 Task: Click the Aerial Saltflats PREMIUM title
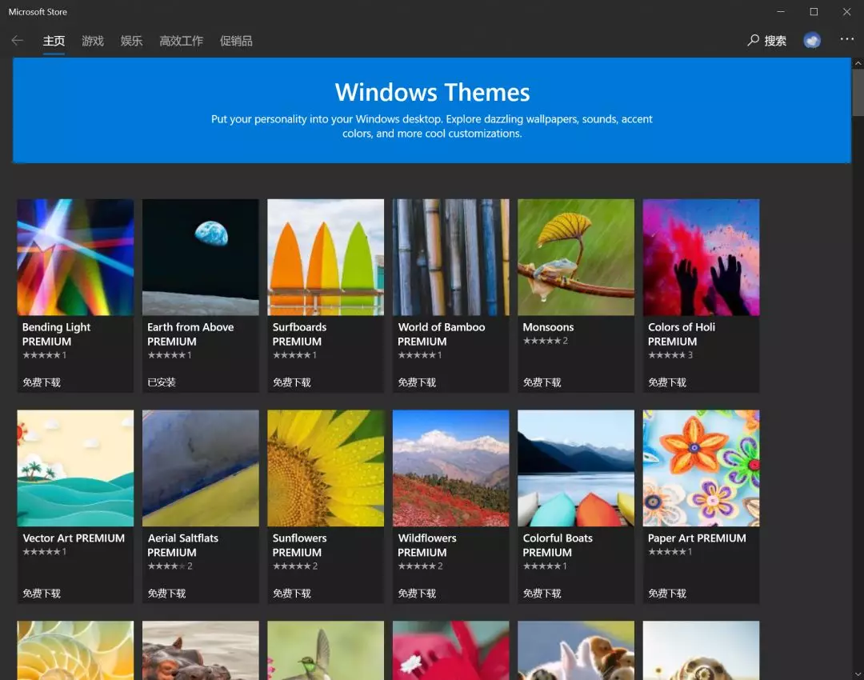tap(183, 545)
